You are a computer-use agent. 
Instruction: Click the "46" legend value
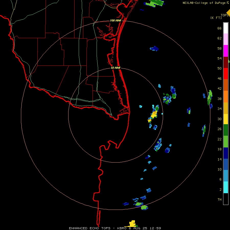[220, 79]
